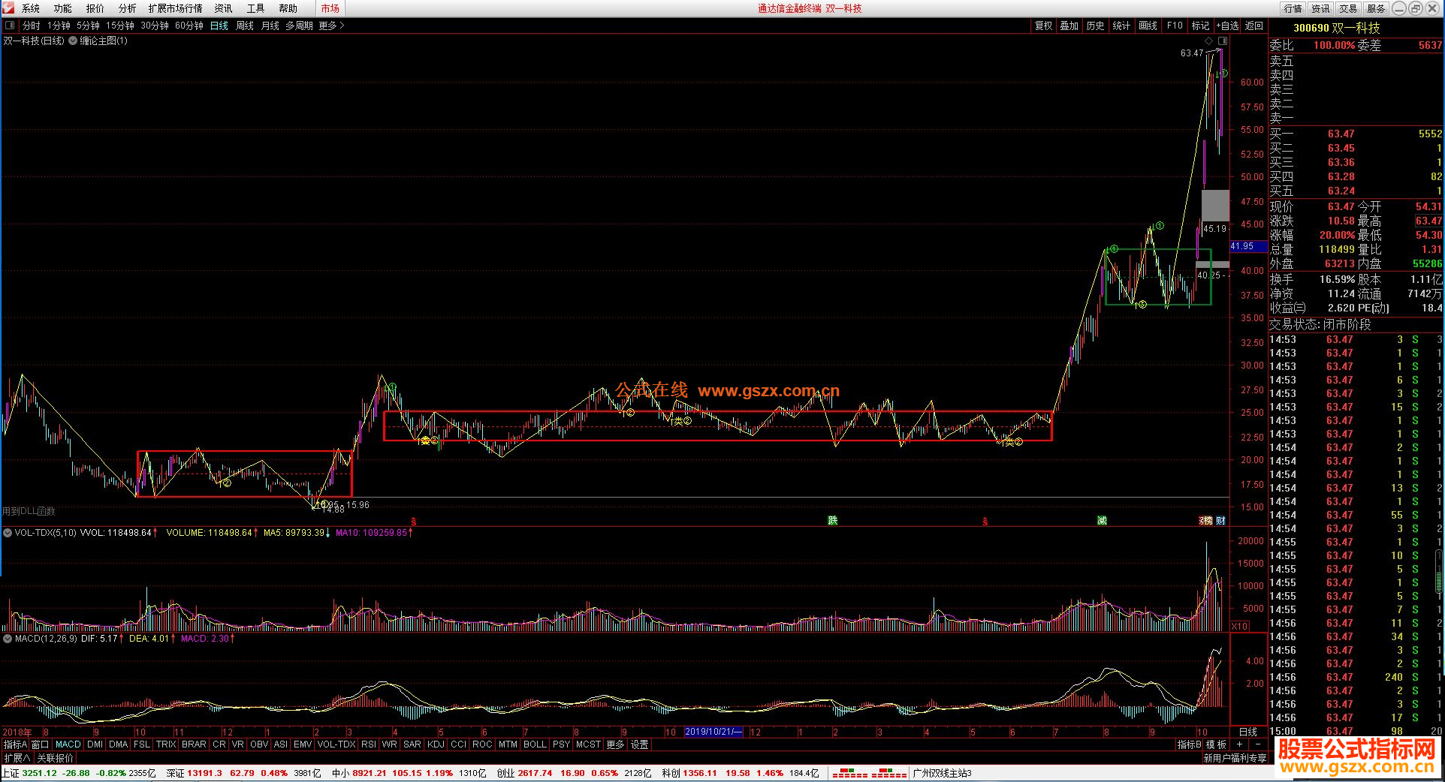Screen dimensions: 1445x782
Task: Click the 模板 template tab
Action: pos(1217,744)
